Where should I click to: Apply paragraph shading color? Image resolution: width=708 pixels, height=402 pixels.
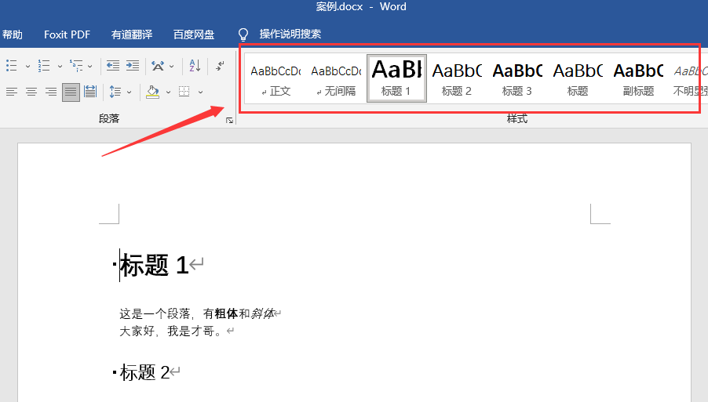pos(152,92)
